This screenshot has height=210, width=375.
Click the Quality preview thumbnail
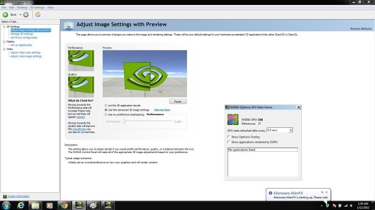click(x=81, y=87)
